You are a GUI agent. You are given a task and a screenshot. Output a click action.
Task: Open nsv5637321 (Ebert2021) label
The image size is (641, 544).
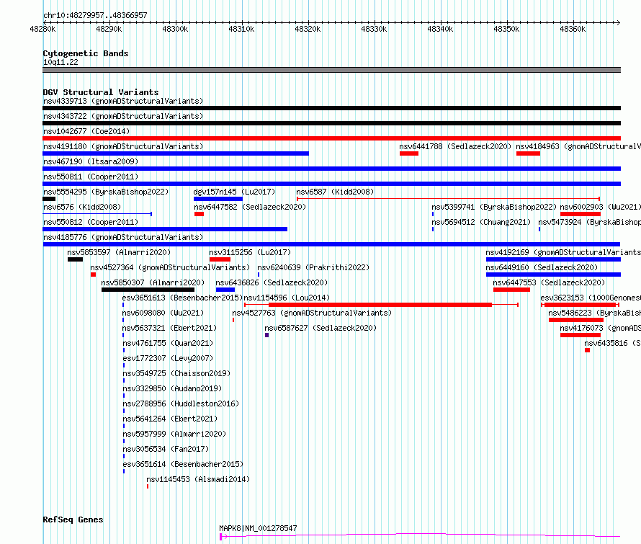point(170,328)
